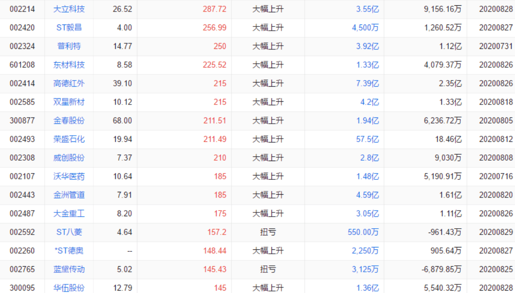Click the 1.48亿 forecast profit link

(368, 176)
